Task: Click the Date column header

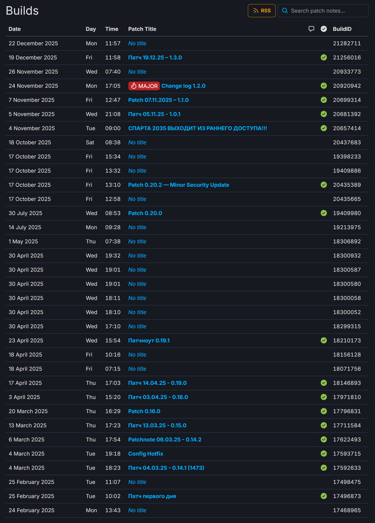Action: click(x=15, y=29)
